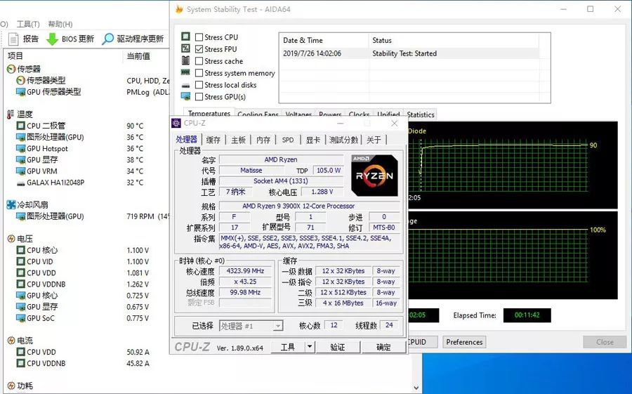Switch to the 主板 tab in CPU-Z

coord(238,140)
